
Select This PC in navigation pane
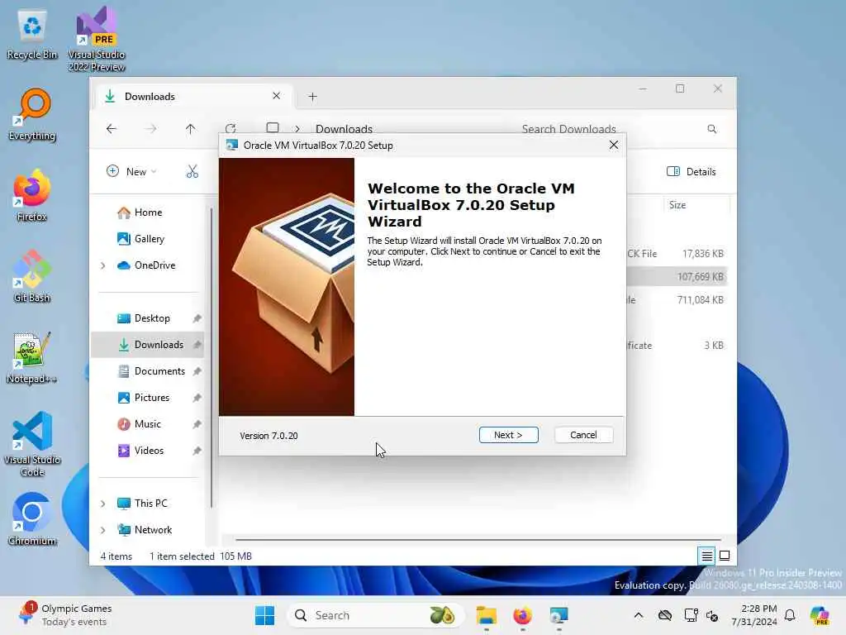click(x=143, y=504)
